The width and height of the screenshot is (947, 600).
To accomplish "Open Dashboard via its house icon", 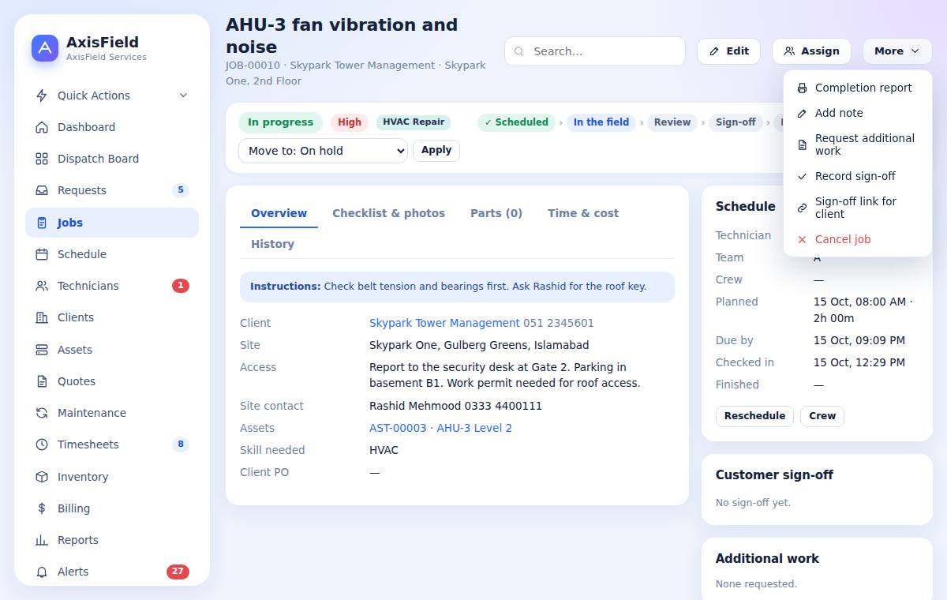I will pyautogui.click(x=42, y=127).
